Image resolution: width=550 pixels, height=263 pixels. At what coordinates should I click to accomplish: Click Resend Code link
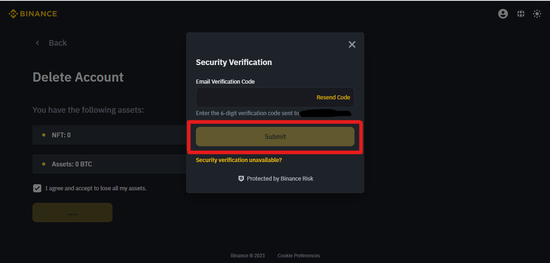pos(333,97)
